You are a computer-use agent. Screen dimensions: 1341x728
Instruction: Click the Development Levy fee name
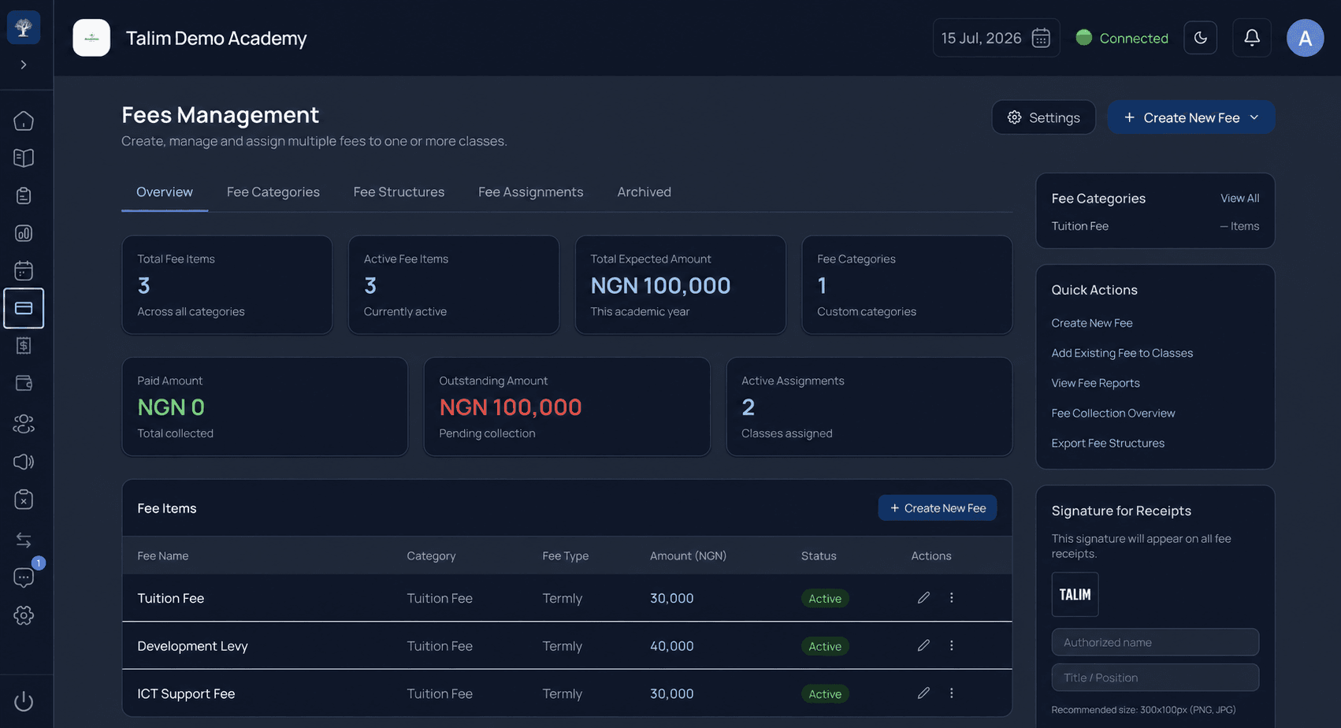192,646
